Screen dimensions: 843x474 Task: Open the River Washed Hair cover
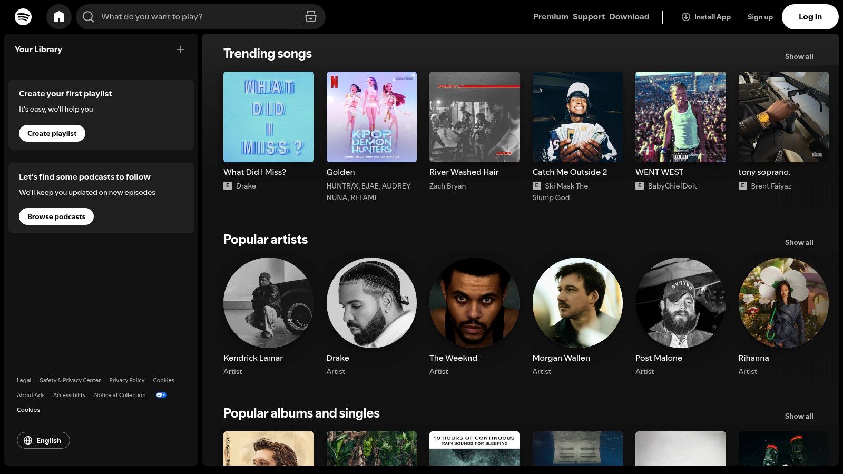475,117
